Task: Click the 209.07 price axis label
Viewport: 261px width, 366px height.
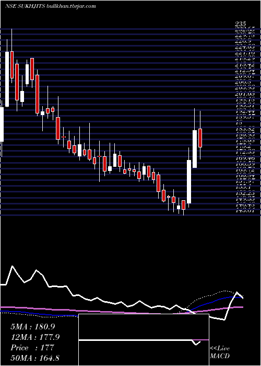Action: tap(245, 76)
